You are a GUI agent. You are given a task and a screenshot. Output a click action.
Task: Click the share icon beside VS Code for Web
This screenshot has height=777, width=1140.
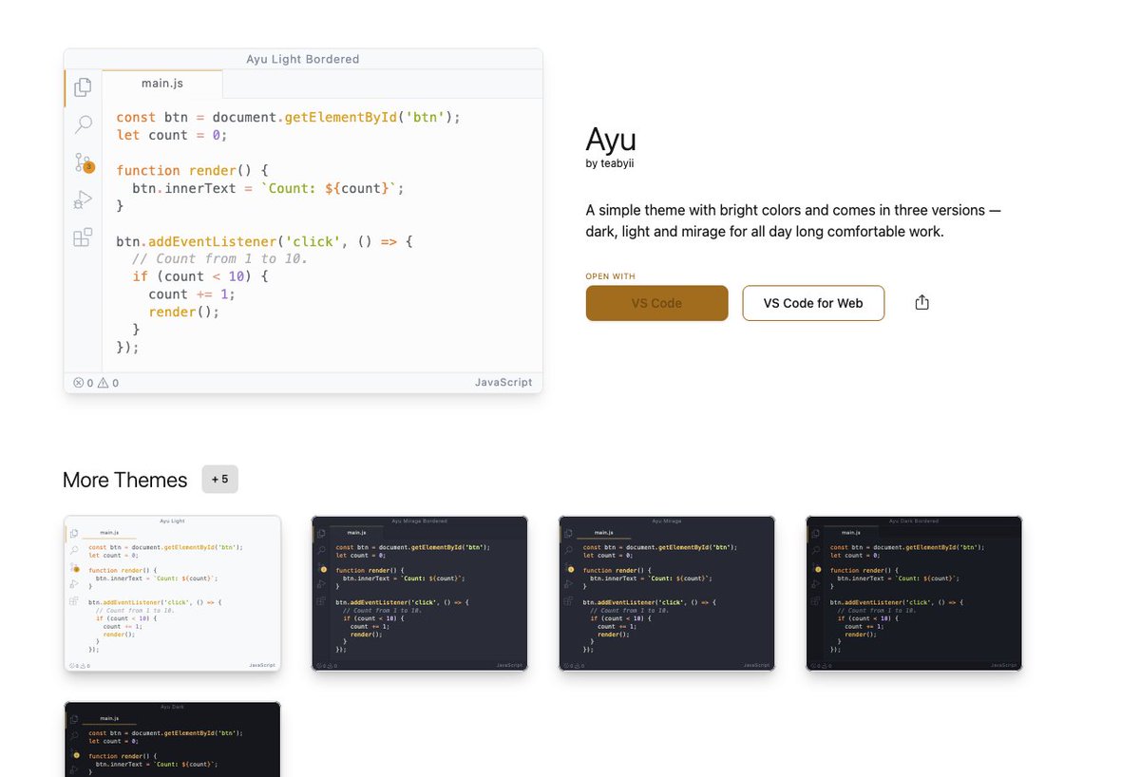click(921, 302)
